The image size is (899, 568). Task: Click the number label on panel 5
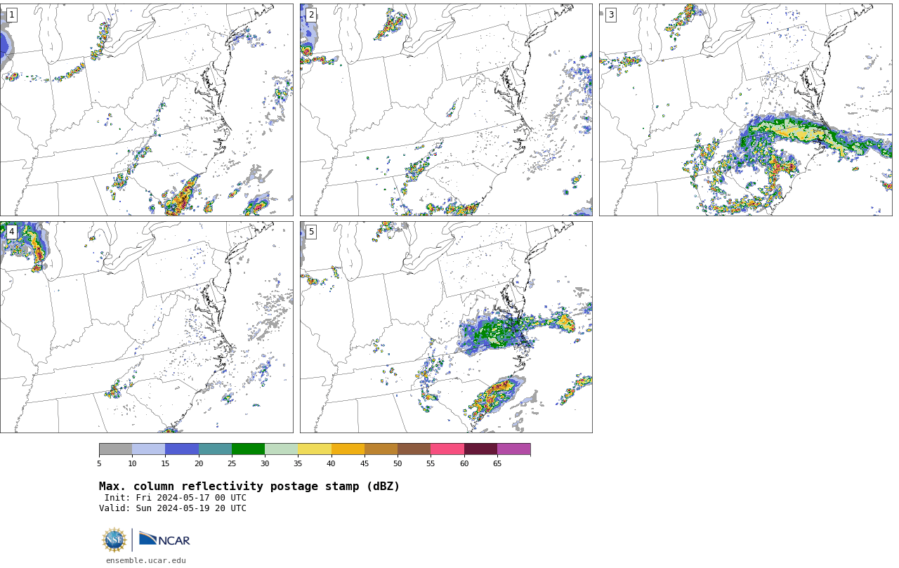[311, 232]
